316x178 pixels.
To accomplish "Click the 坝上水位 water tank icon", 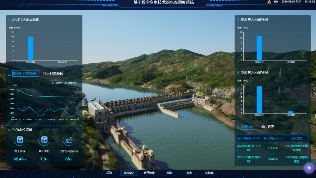I will pyautogui.click(x=20, y=140).
